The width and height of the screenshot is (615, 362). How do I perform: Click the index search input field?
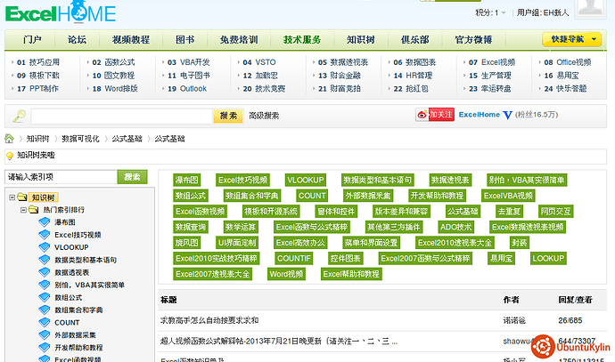point(61,177)
